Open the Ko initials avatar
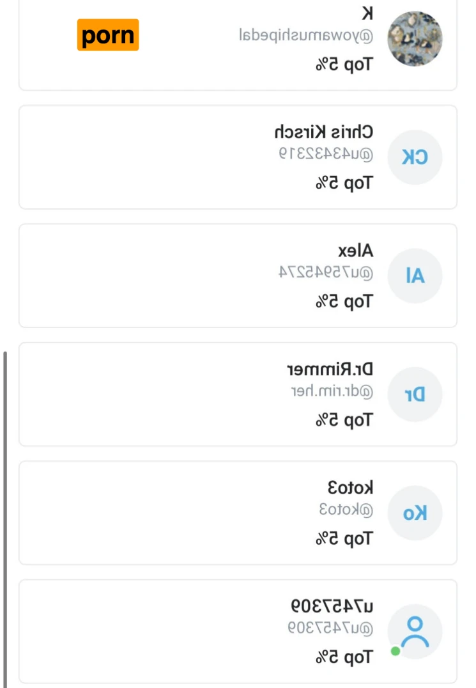 pyautogui.click(x=415, y=513)
